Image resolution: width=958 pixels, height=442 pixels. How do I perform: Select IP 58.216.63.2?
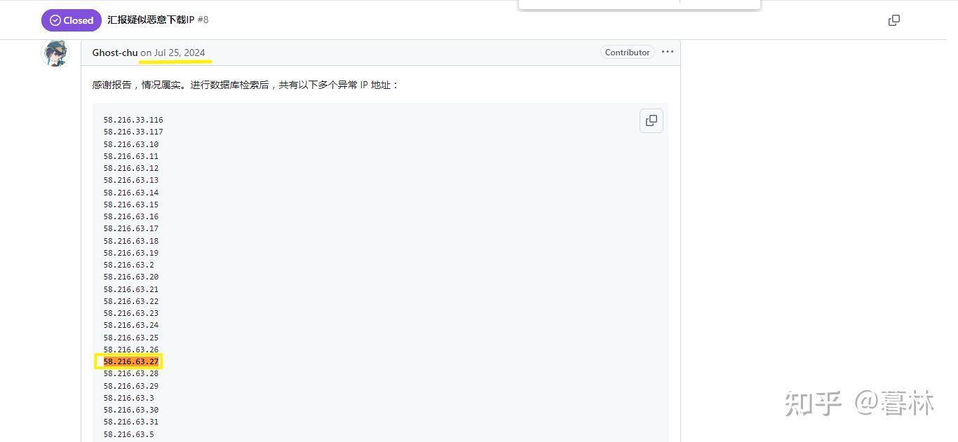click(x=129, y=265)
